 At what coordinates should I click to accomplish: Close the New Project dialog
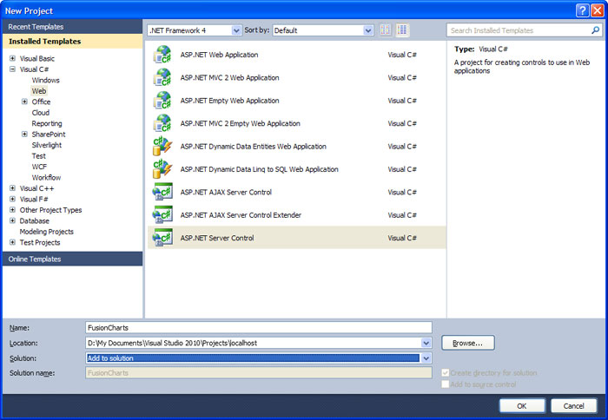[x=598, y=10]
